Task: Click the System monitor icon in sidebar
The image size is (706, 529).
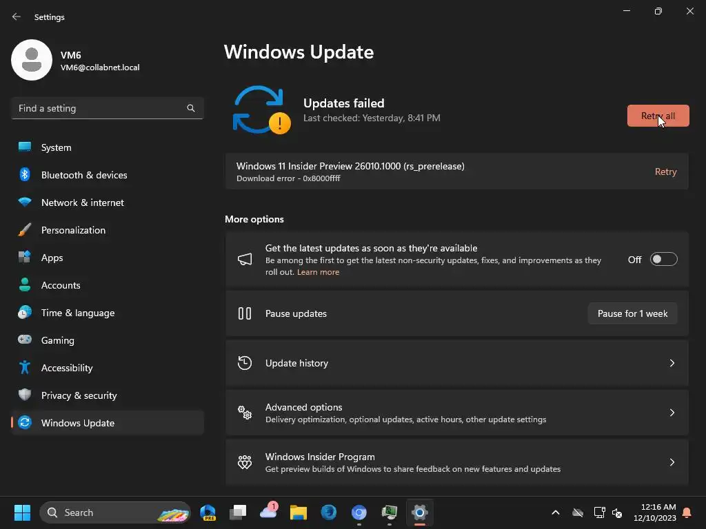Action: [x=25, y=147]
